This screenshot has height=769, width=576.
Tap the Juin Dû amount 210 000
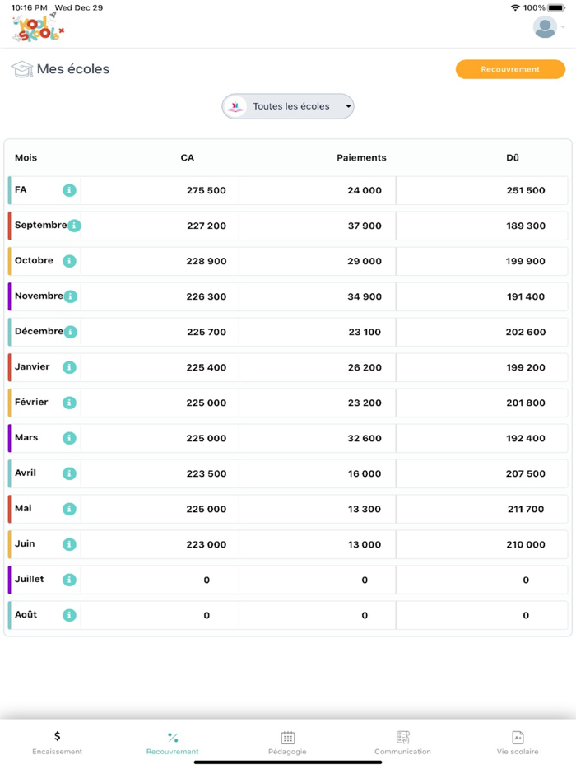click(526, 544)
